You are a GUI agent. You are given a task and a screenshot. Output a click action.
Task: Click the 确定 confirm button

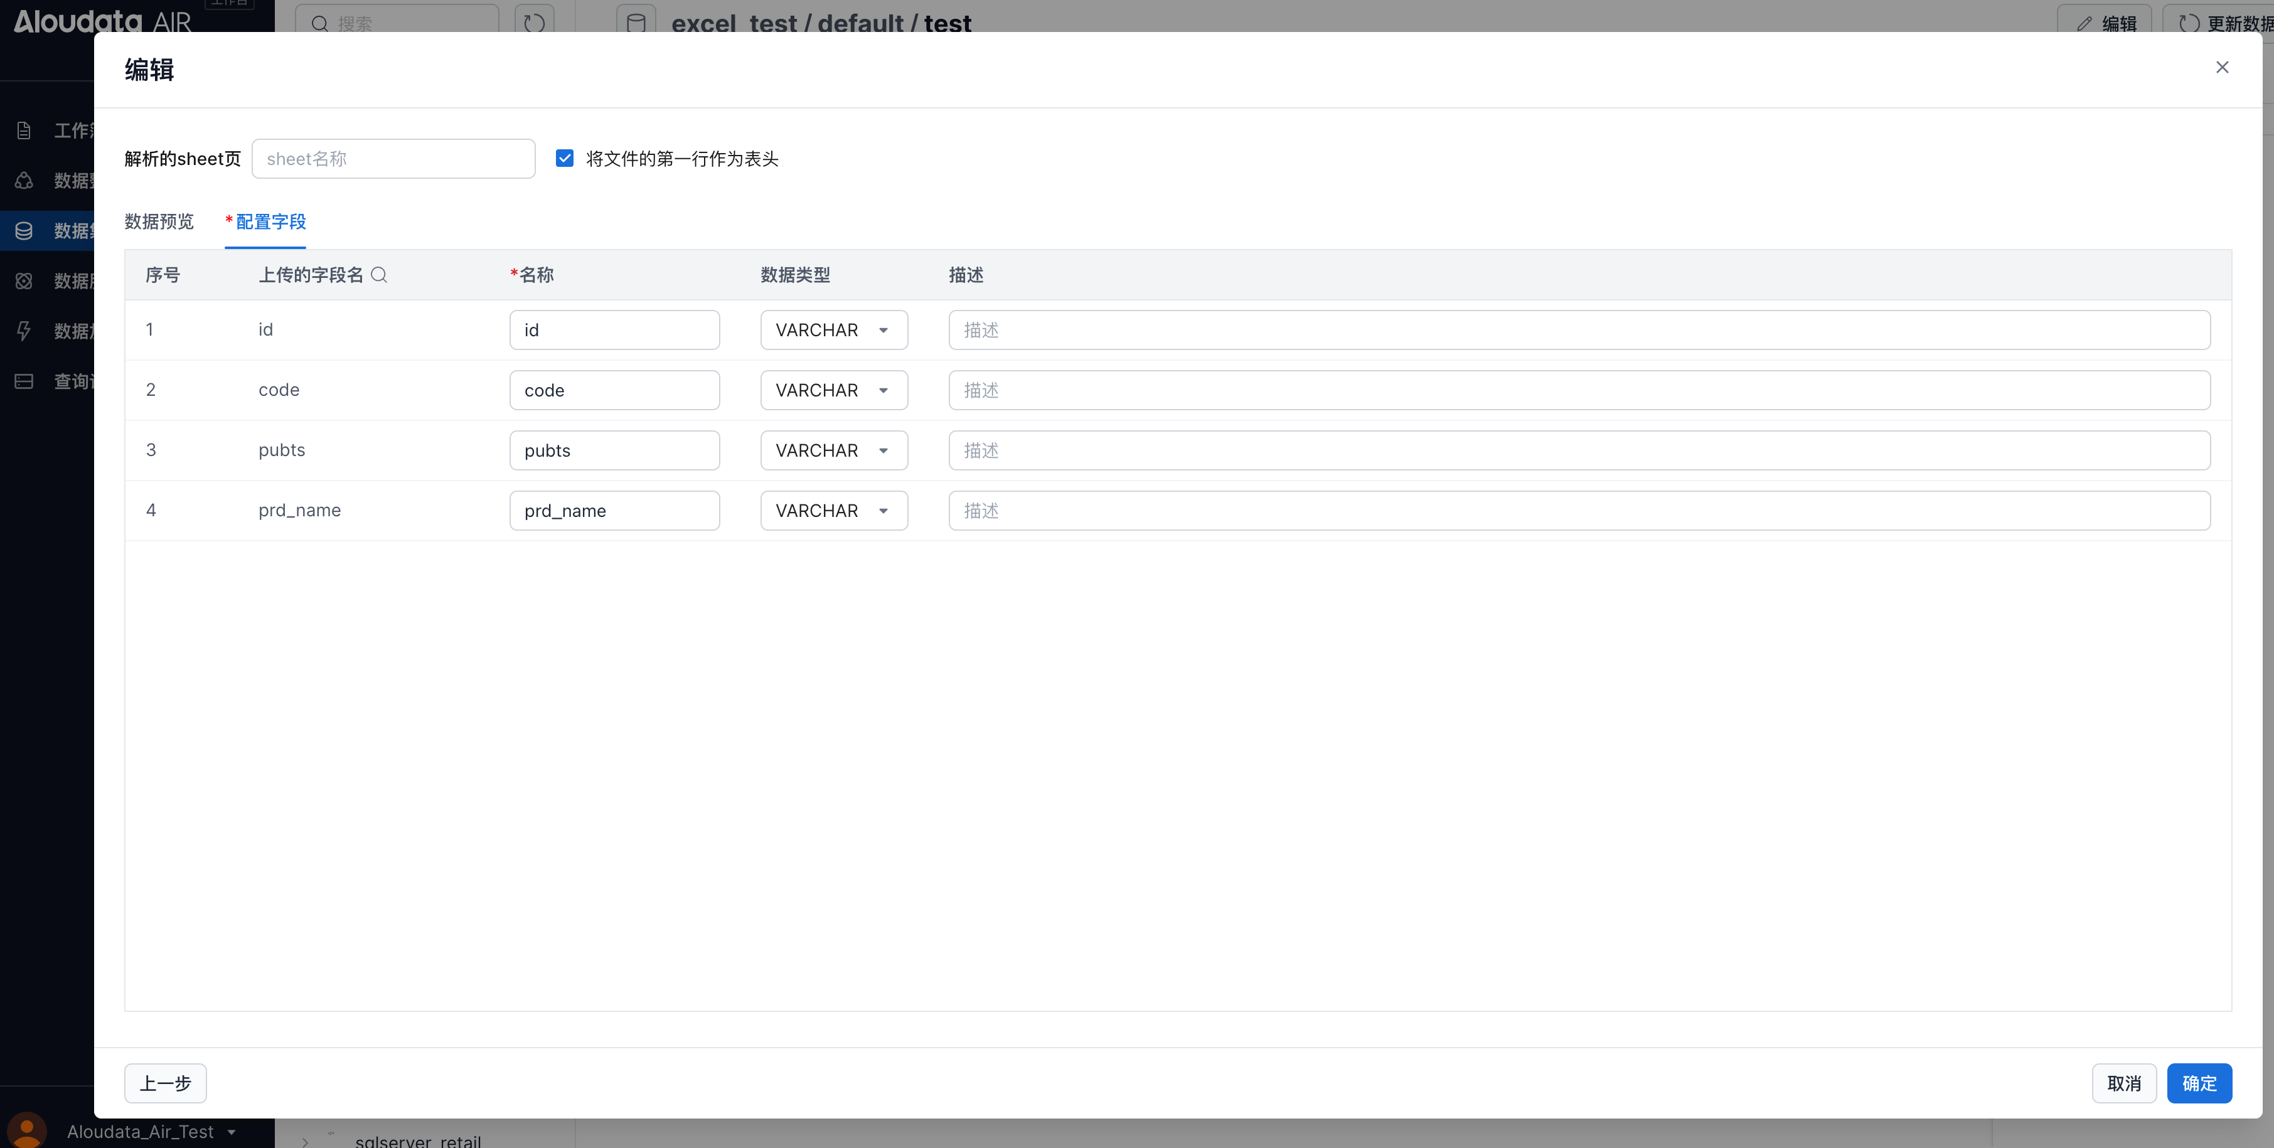click(2198, 1083)
